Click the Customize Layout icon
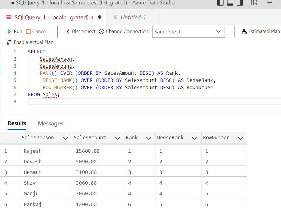 tap(254, 3)
